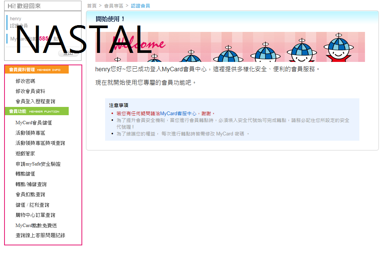Open 活動領獎專區 menu item
The width and height of the screenshot is (383, 257).
tap(30, 133)
